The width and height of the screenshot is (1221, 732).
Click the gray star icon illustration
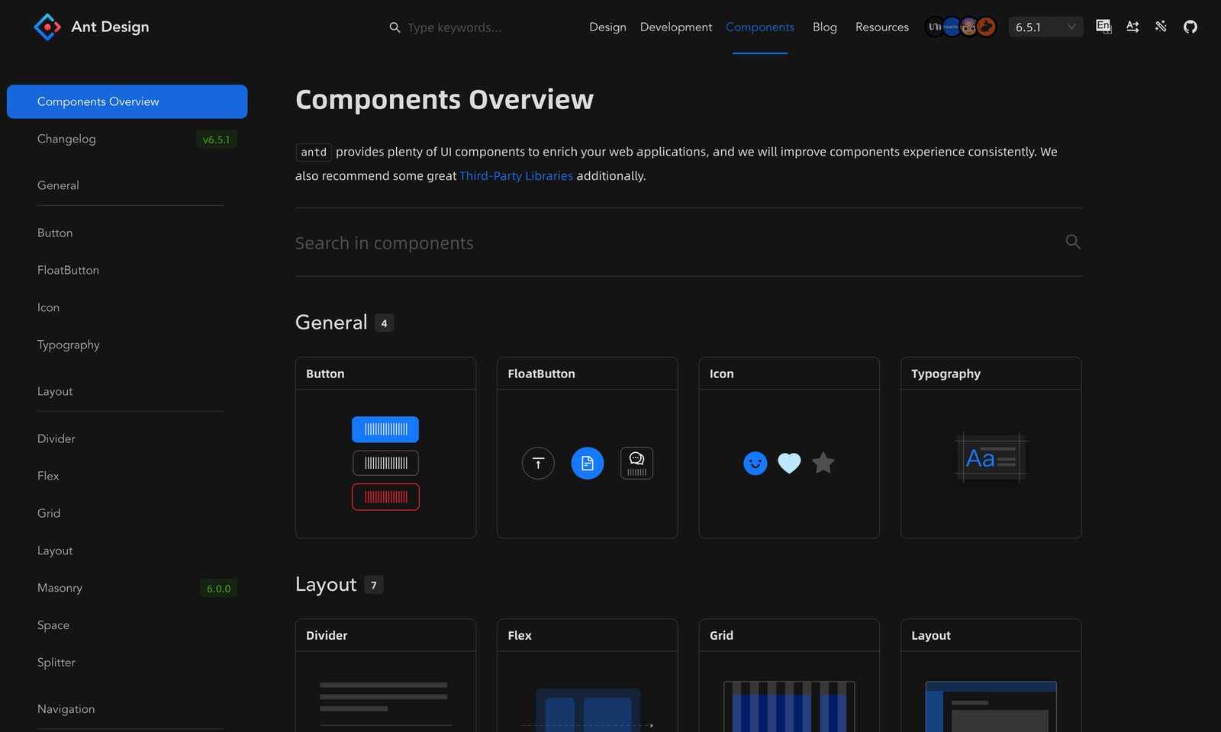coord(823,462)
